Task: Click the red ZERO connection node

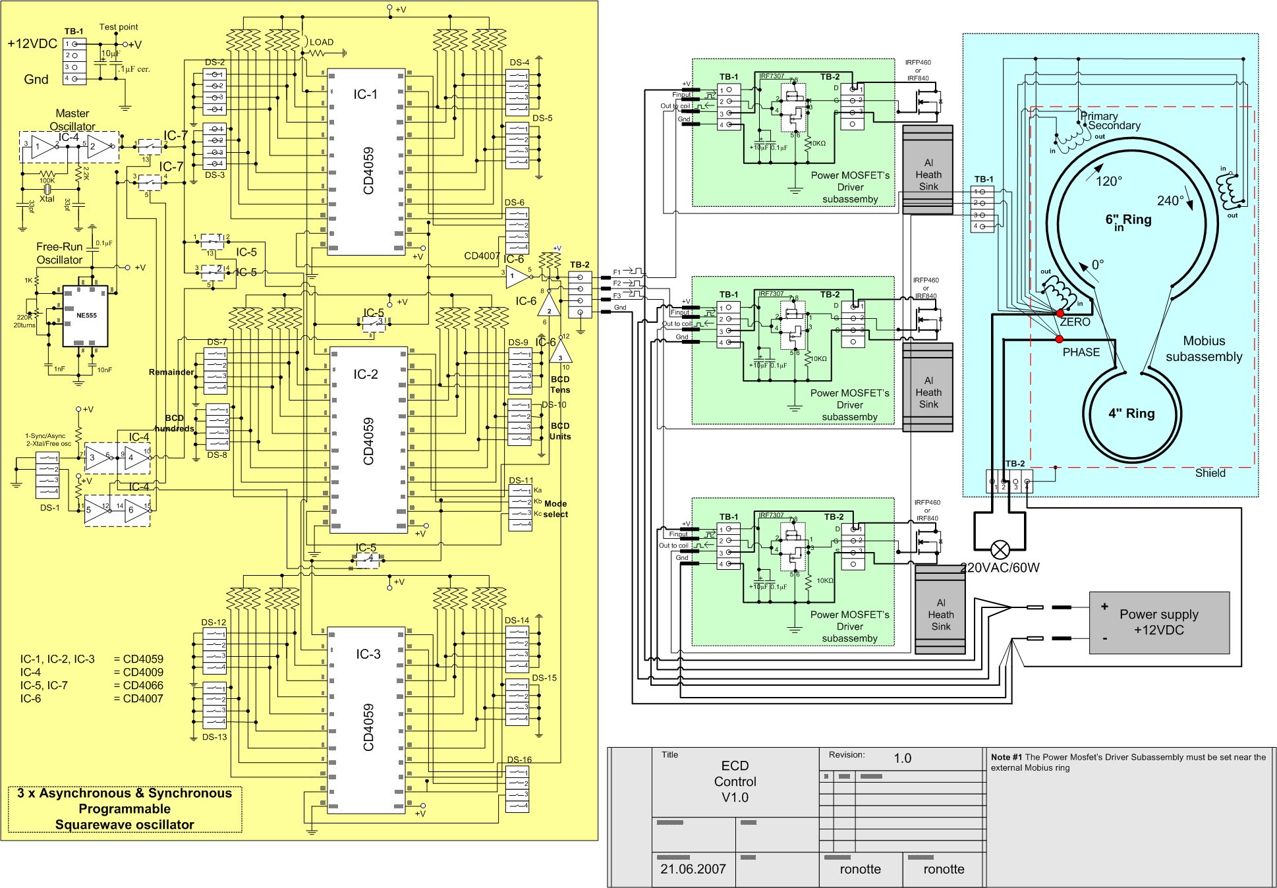Action: [1060, 314]
